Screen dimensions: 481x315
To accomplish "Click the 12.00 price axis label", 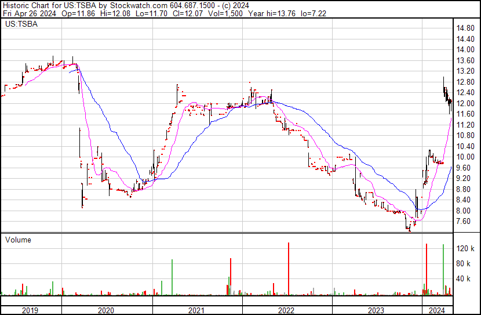I will [465, 103].
